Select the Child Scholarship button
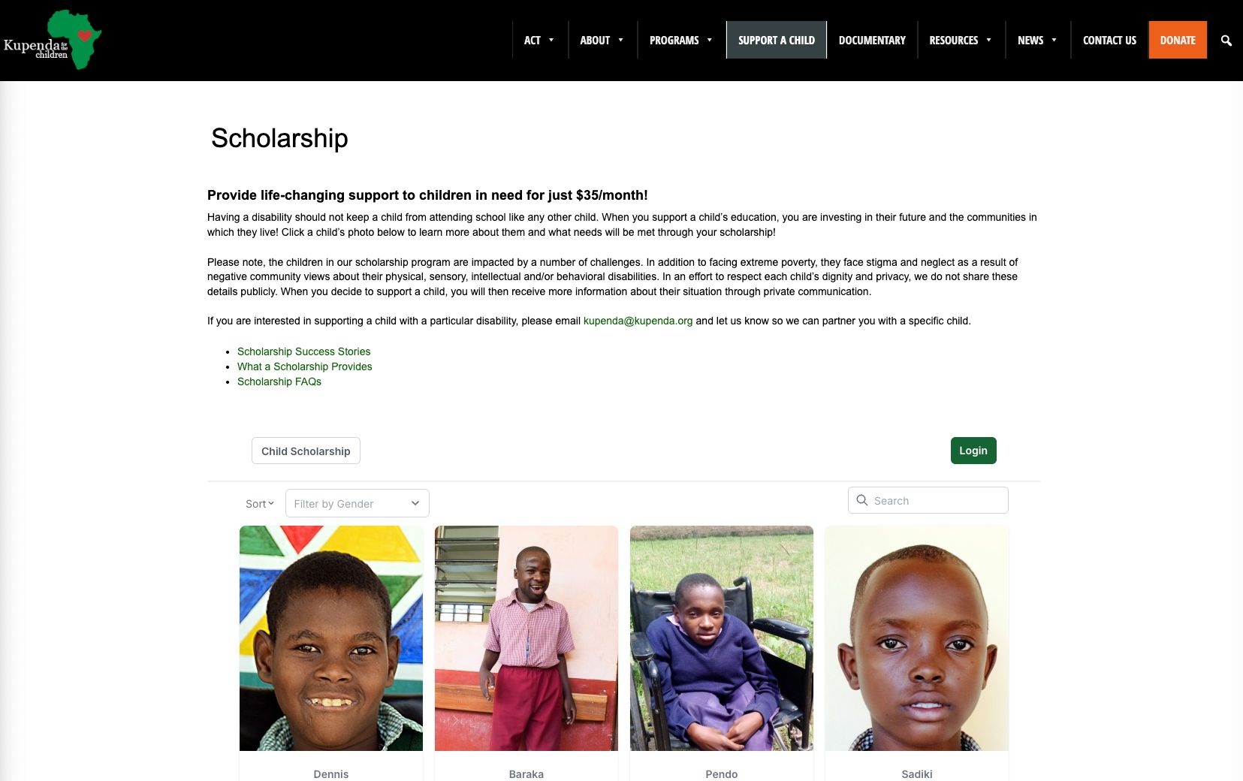The image size is (1243, 781). coord(306,451)
